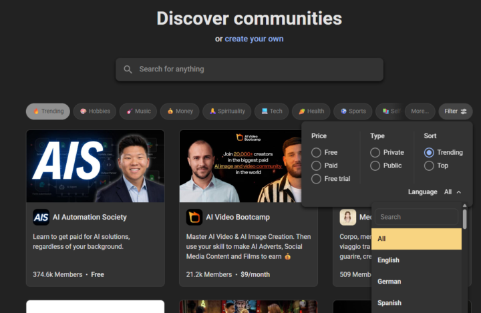Click the 'create your own' link
The image size is (481, 313).
(254, 39)
